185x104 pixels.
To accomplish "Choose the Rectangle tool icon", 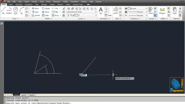I will pos(26,8).
